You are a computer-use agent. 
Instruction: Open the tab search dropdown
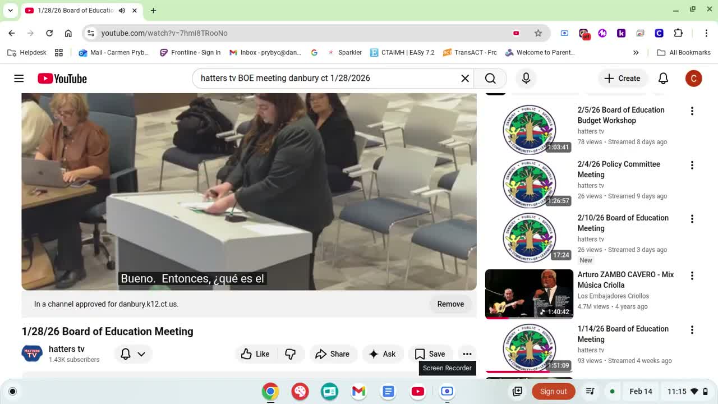click(x=10, y=10)
